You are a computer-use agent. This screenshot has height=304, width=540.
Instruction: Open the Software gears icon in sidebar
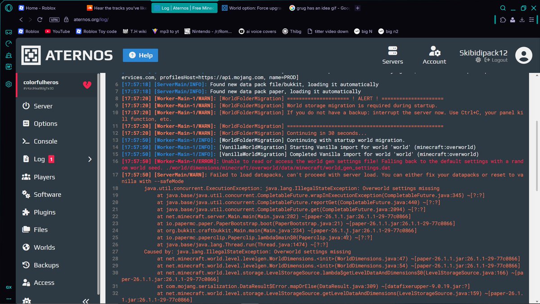[x=26, y=195]
